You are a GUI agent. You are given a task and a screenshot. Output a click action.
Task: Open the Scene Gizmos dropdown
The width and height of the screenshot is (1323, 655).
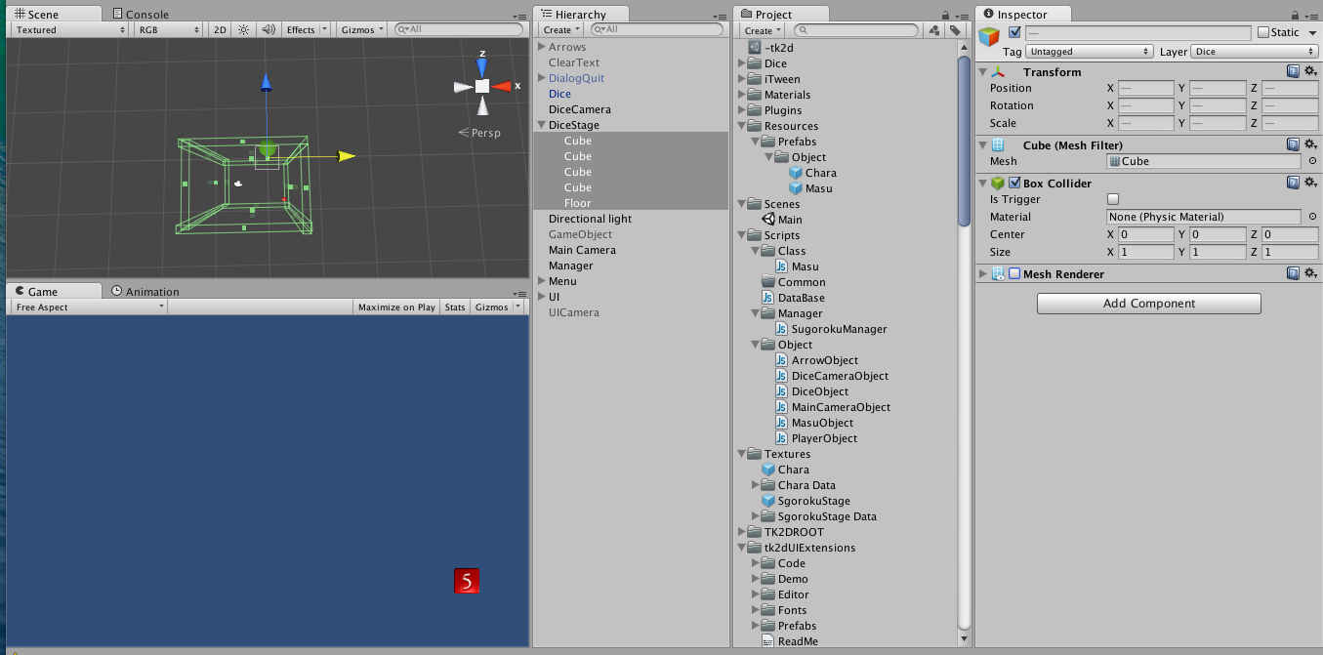coord(362,29)
